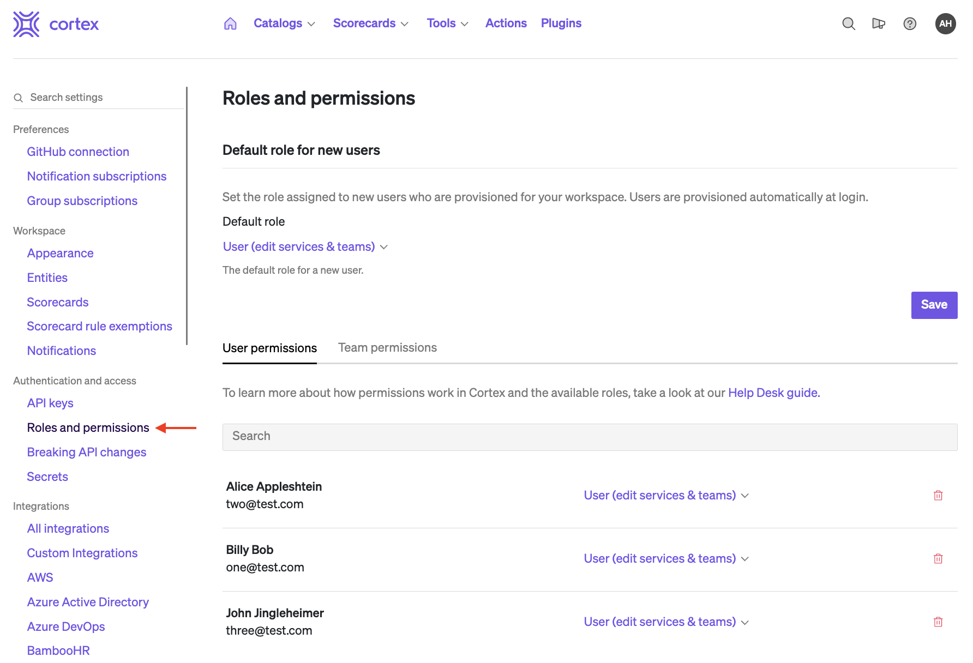Open AWS integration settings

pos(40,577)
